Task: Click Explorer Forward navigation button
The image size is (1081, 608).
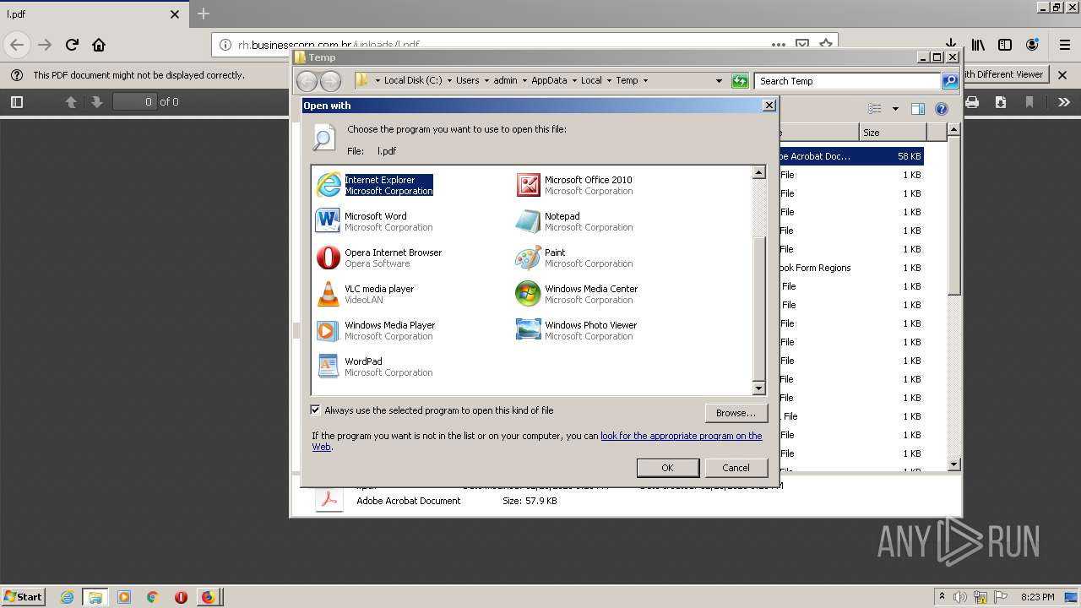Action: [x=330, y=81]
